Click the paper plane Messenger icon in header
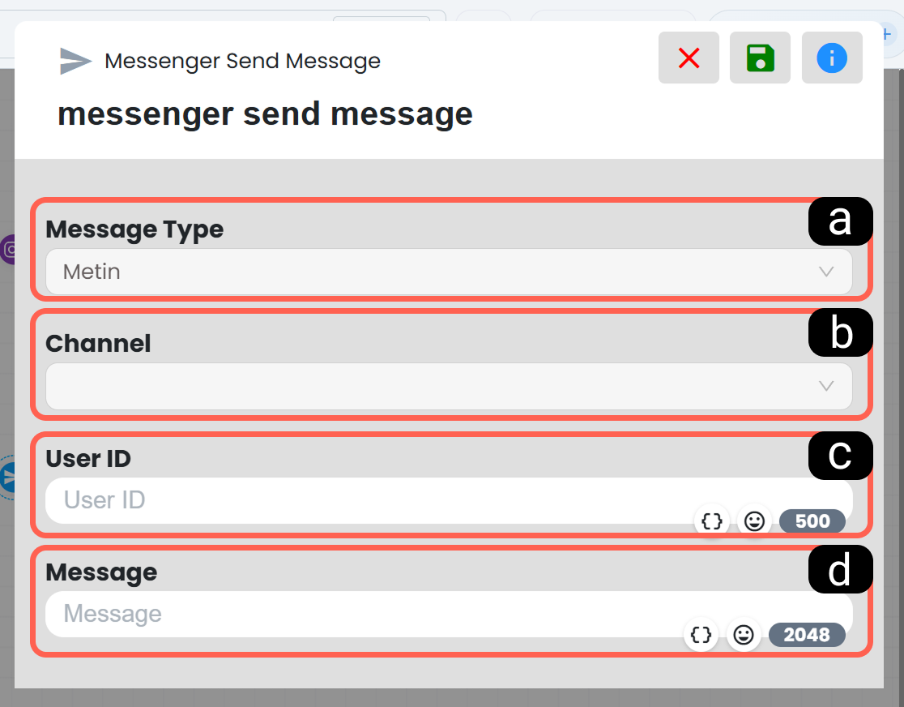Image resolution: width=904 pixels, height=707 pixels. coord(75,61)
